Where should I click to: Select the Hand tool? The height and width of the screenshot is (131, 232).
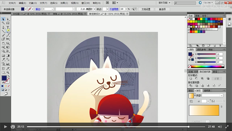[x=3, y=72]
